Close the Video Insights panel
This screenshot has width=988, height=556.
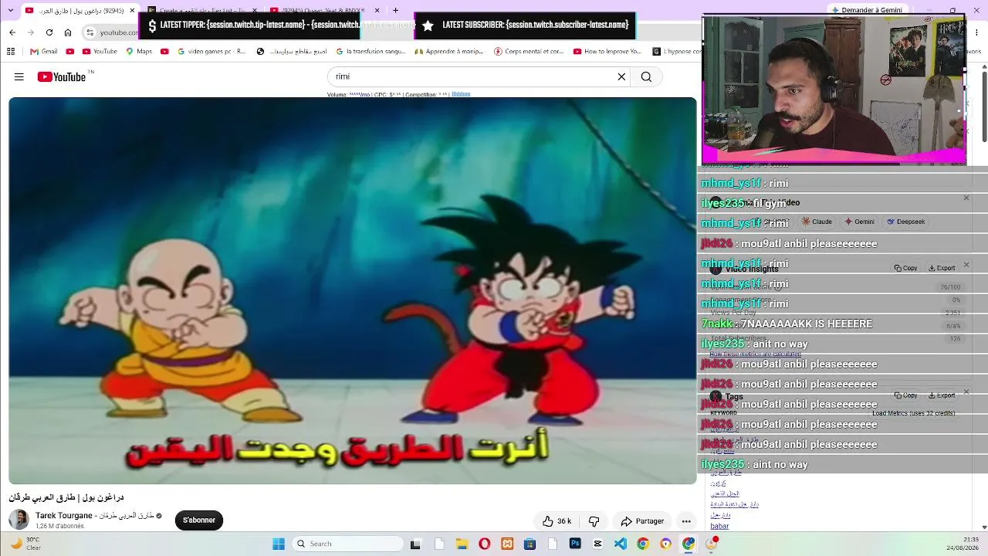pyautogui.click(x=966, y=265)
